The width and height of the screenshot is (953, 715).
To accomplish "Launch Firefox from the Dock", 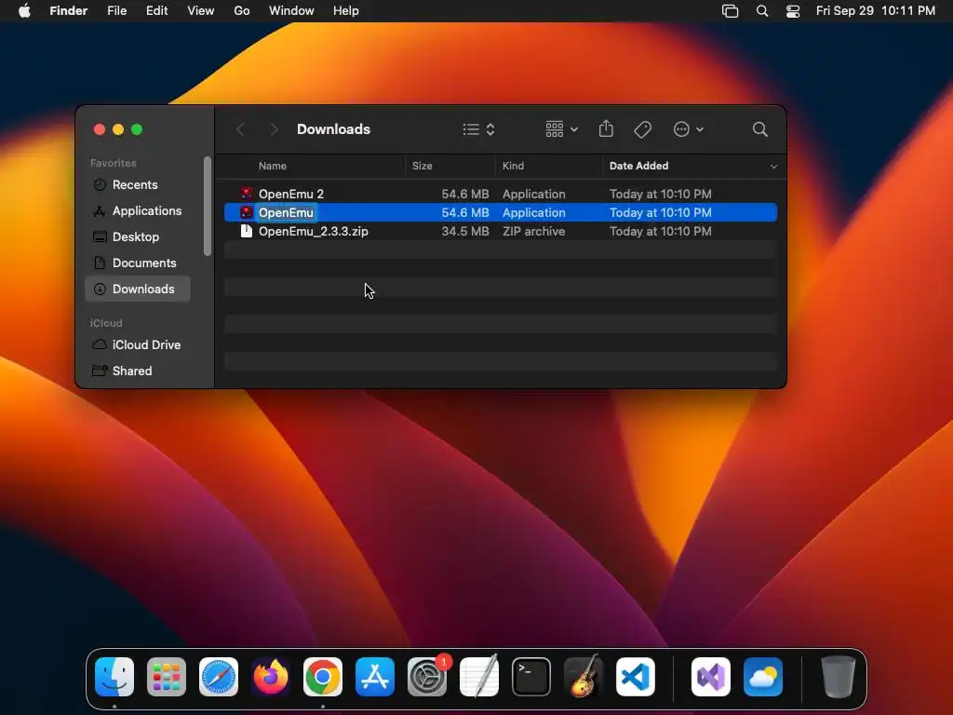I will [x=271, y=677].
